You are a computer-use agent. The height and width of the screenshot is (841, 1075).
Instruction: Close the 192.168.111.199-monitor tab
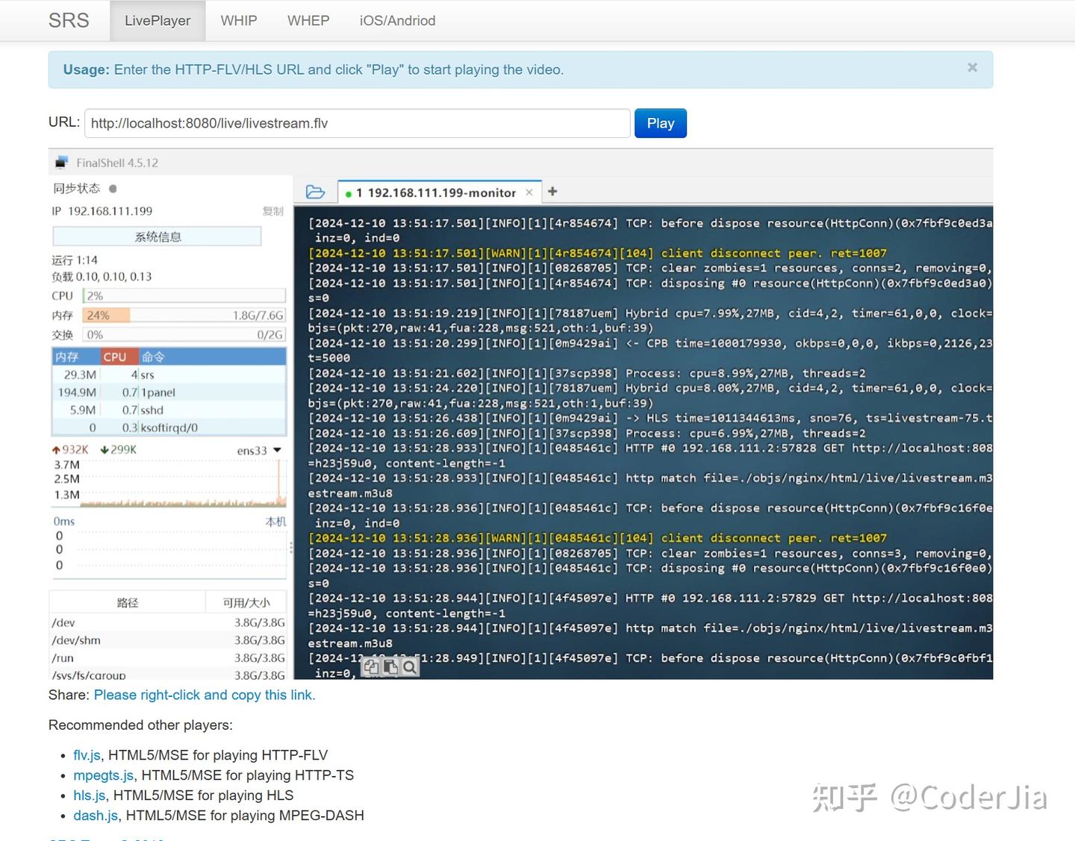tap(529, 193)
